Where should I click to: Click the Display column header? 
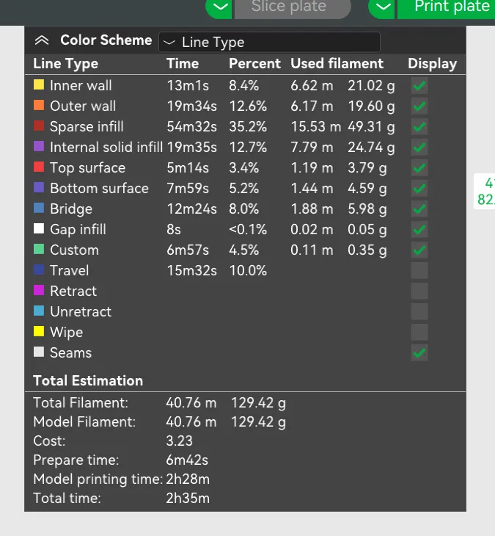(432, 64)
